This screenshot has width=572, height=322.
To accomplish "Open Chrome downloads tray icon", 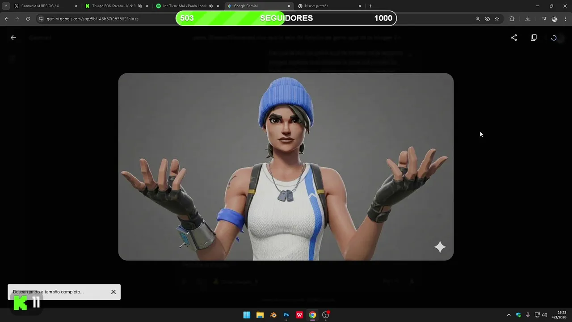I will tap(528, 19).
